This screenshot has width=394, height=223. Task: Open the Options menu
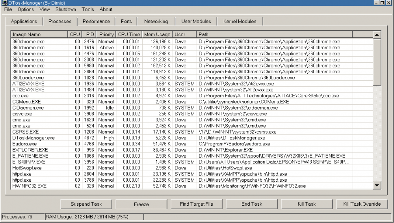[x=26, y=9]
